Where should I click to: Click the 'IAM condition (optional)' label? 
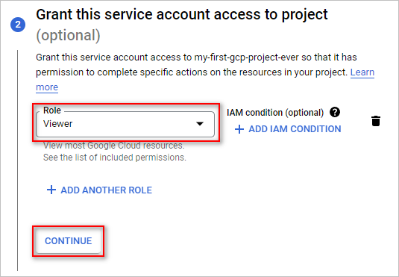[275, 113]
